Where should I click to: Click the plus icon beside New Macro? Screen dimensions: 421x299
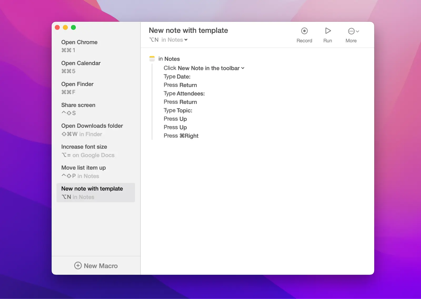pos(78,265)
